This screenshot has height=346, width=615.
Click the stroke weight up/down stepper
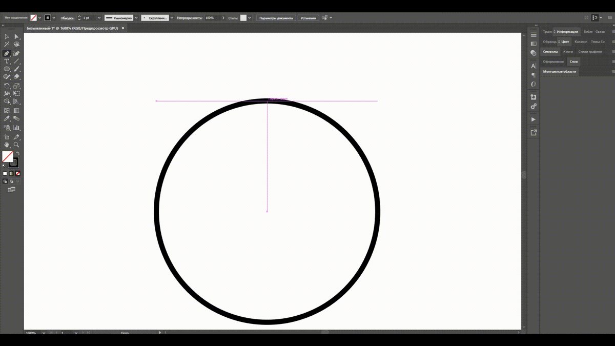tap(79, 18)
